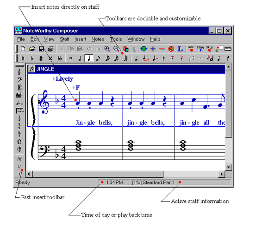Select the half note duration

(80, 59)
